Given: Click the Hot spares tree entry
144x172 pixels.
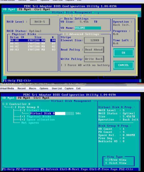Looking at the screenshot, I should (x=30, y=123).
